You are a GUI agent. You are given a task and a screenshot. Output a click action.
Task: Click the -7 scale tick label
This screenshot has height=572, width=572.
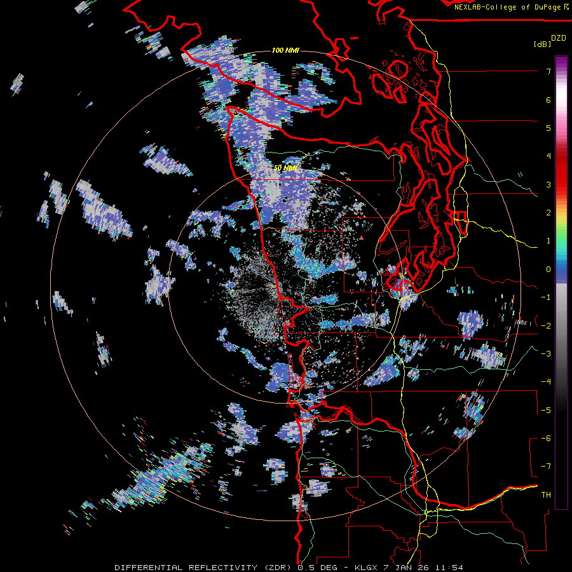pos(546,466)
